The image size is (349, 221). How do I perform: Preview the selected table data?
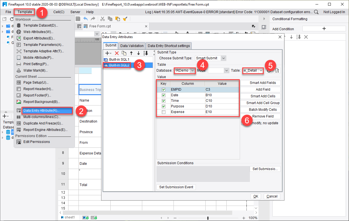277,70
